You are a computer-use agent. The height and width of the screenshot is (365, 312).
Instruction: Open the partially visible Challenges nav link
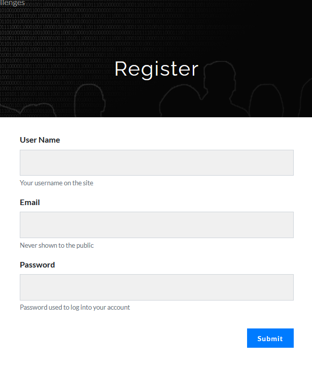click(x=12, y=3)
